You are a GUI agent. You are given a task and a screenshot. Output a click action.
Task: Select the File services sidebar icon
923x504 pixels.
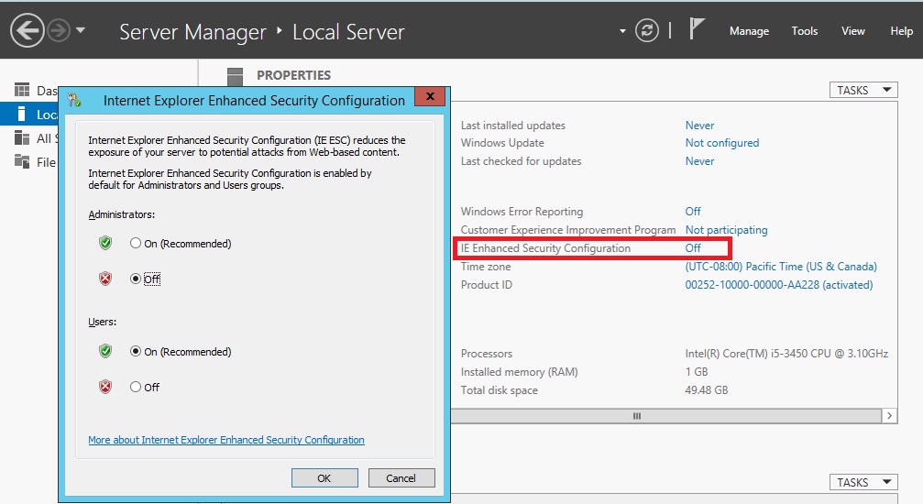(22, 162)
